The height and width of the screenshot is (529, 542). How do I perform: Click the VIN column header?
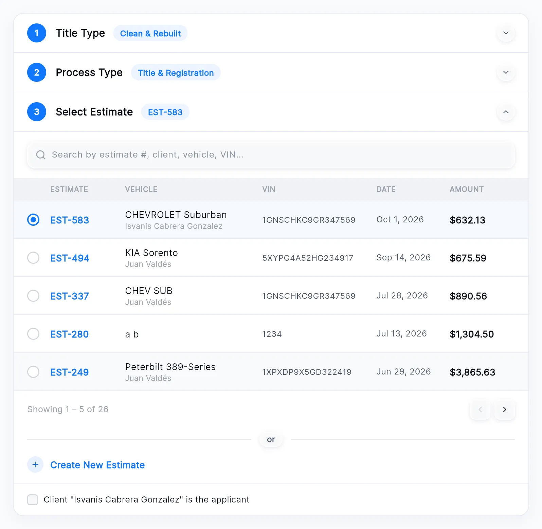pos(269,189)
